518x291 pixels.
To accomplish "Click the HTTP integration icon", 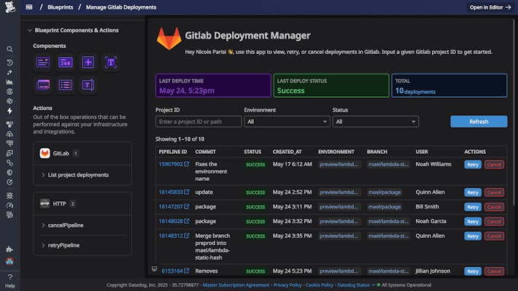I will 45,203.
